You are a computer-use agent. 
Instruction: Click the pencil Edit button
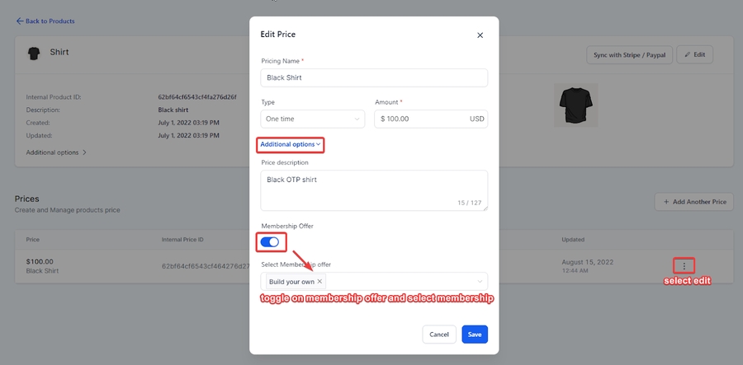[x=693, y=54]
